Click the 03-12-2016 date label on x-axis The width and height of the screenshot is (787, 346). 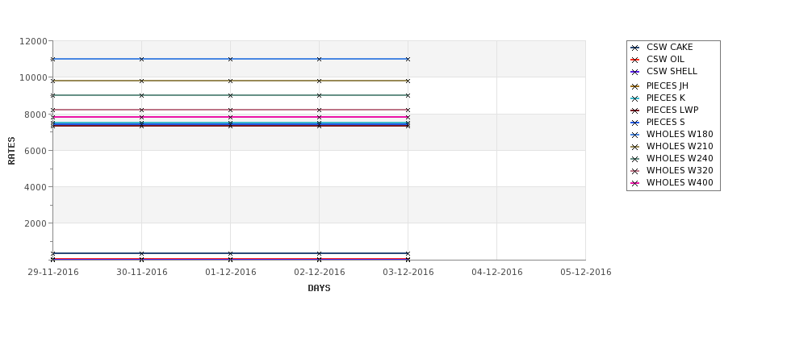pos(408,273)
